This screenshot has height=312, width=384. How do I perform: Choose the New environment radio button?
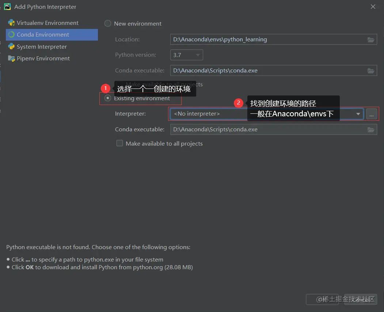[108, 23]
